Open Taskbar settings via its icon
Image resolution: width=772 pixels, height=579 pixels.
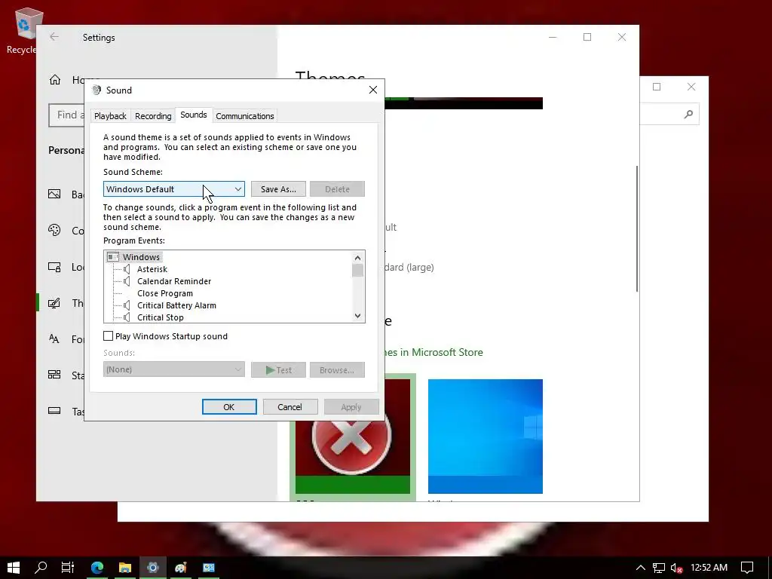tap(54, 411)
